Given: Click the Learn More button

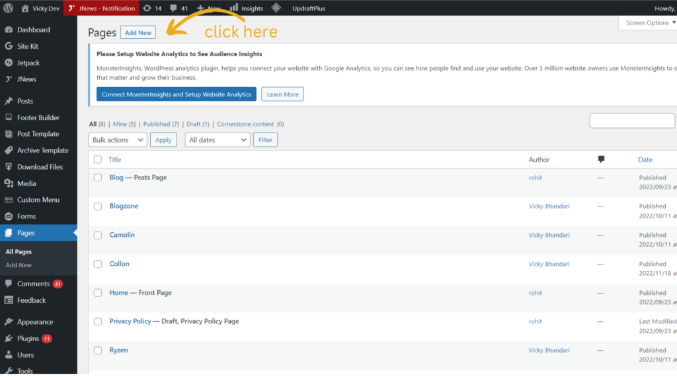Looking at the screenshot, I should [x=283, y=94].
